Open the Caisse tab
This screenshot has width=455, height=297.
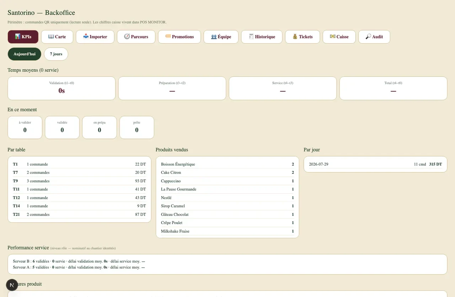point(339,37)
